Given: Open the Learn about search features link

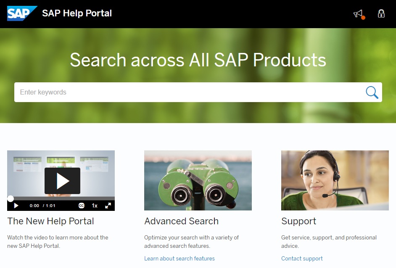Looking at the screenshot, I should 180,258.
